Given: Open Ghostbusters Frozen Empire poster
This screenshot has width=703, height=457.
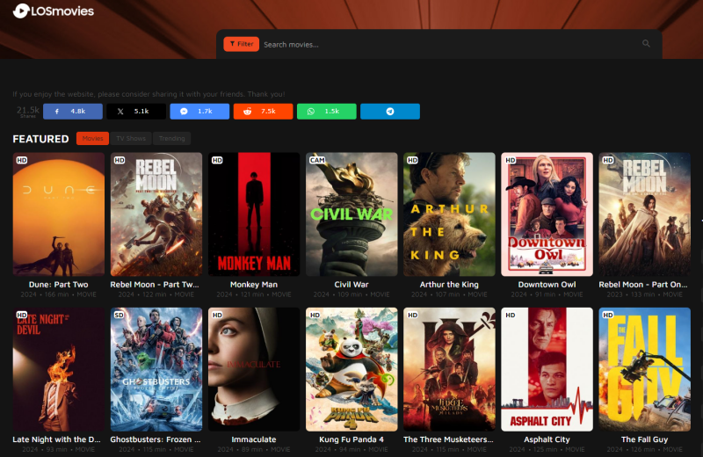Looking at the screenshot, I should click(156, 369).
